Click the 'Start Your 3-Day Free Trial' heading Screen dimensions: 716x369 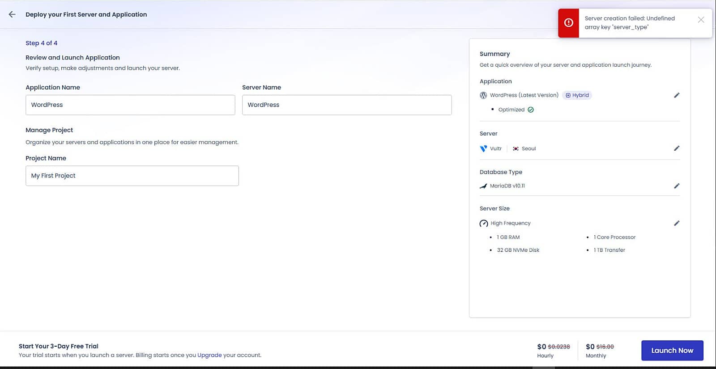[x=59, y=346]
